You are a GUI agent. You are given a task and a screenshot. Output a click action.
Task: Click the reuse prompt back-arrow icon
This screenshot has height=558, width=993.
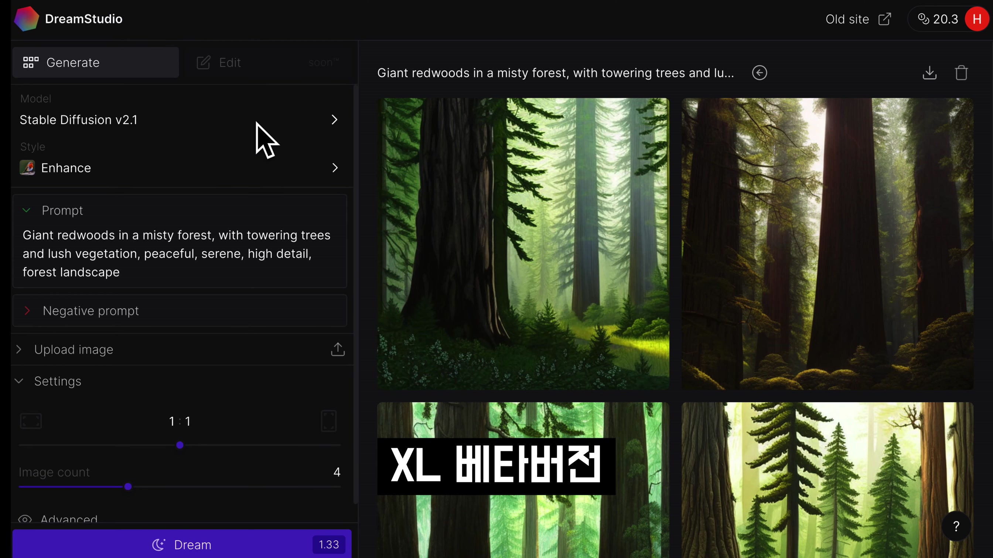[x=760, y=73]
